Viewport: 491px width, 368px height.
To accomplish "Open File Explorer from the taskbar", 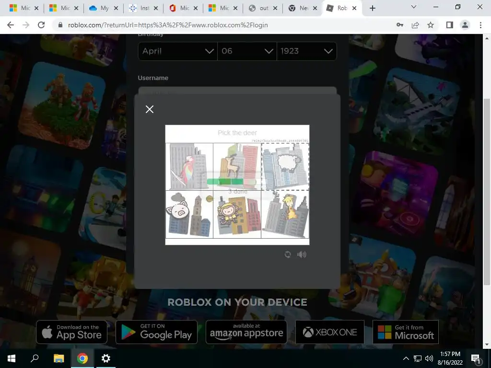I will pos(58,358).
